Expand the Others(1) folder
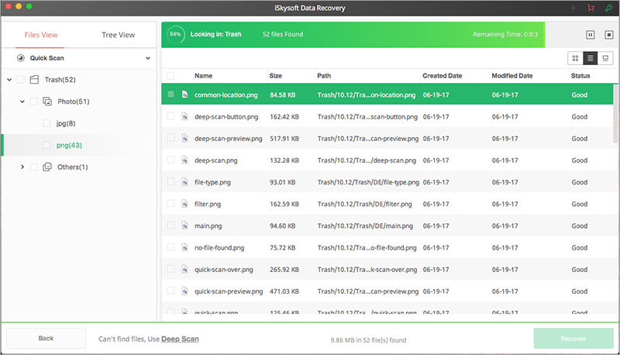 22,167
